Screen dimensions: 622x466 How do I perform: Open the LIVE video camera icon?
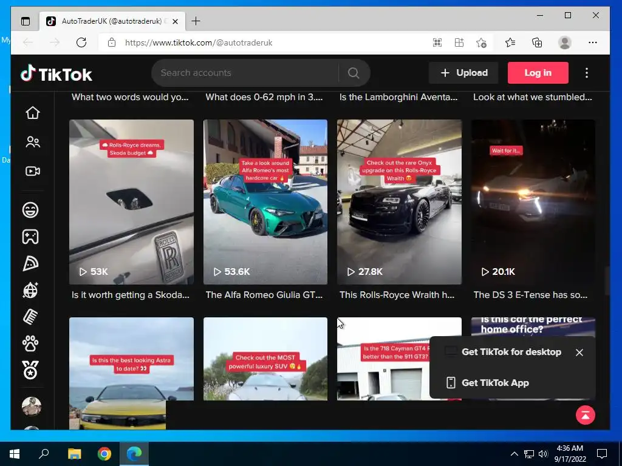33,171
